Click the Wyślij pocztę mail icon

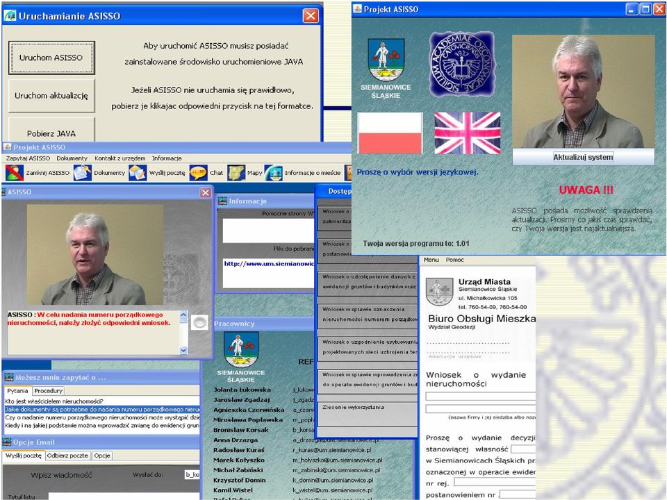(138, 173)
